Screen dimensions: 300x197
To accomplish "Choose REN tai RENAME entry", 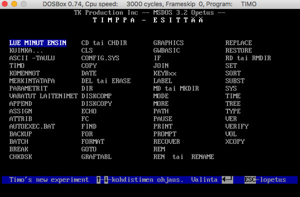I will pos(183,157).
